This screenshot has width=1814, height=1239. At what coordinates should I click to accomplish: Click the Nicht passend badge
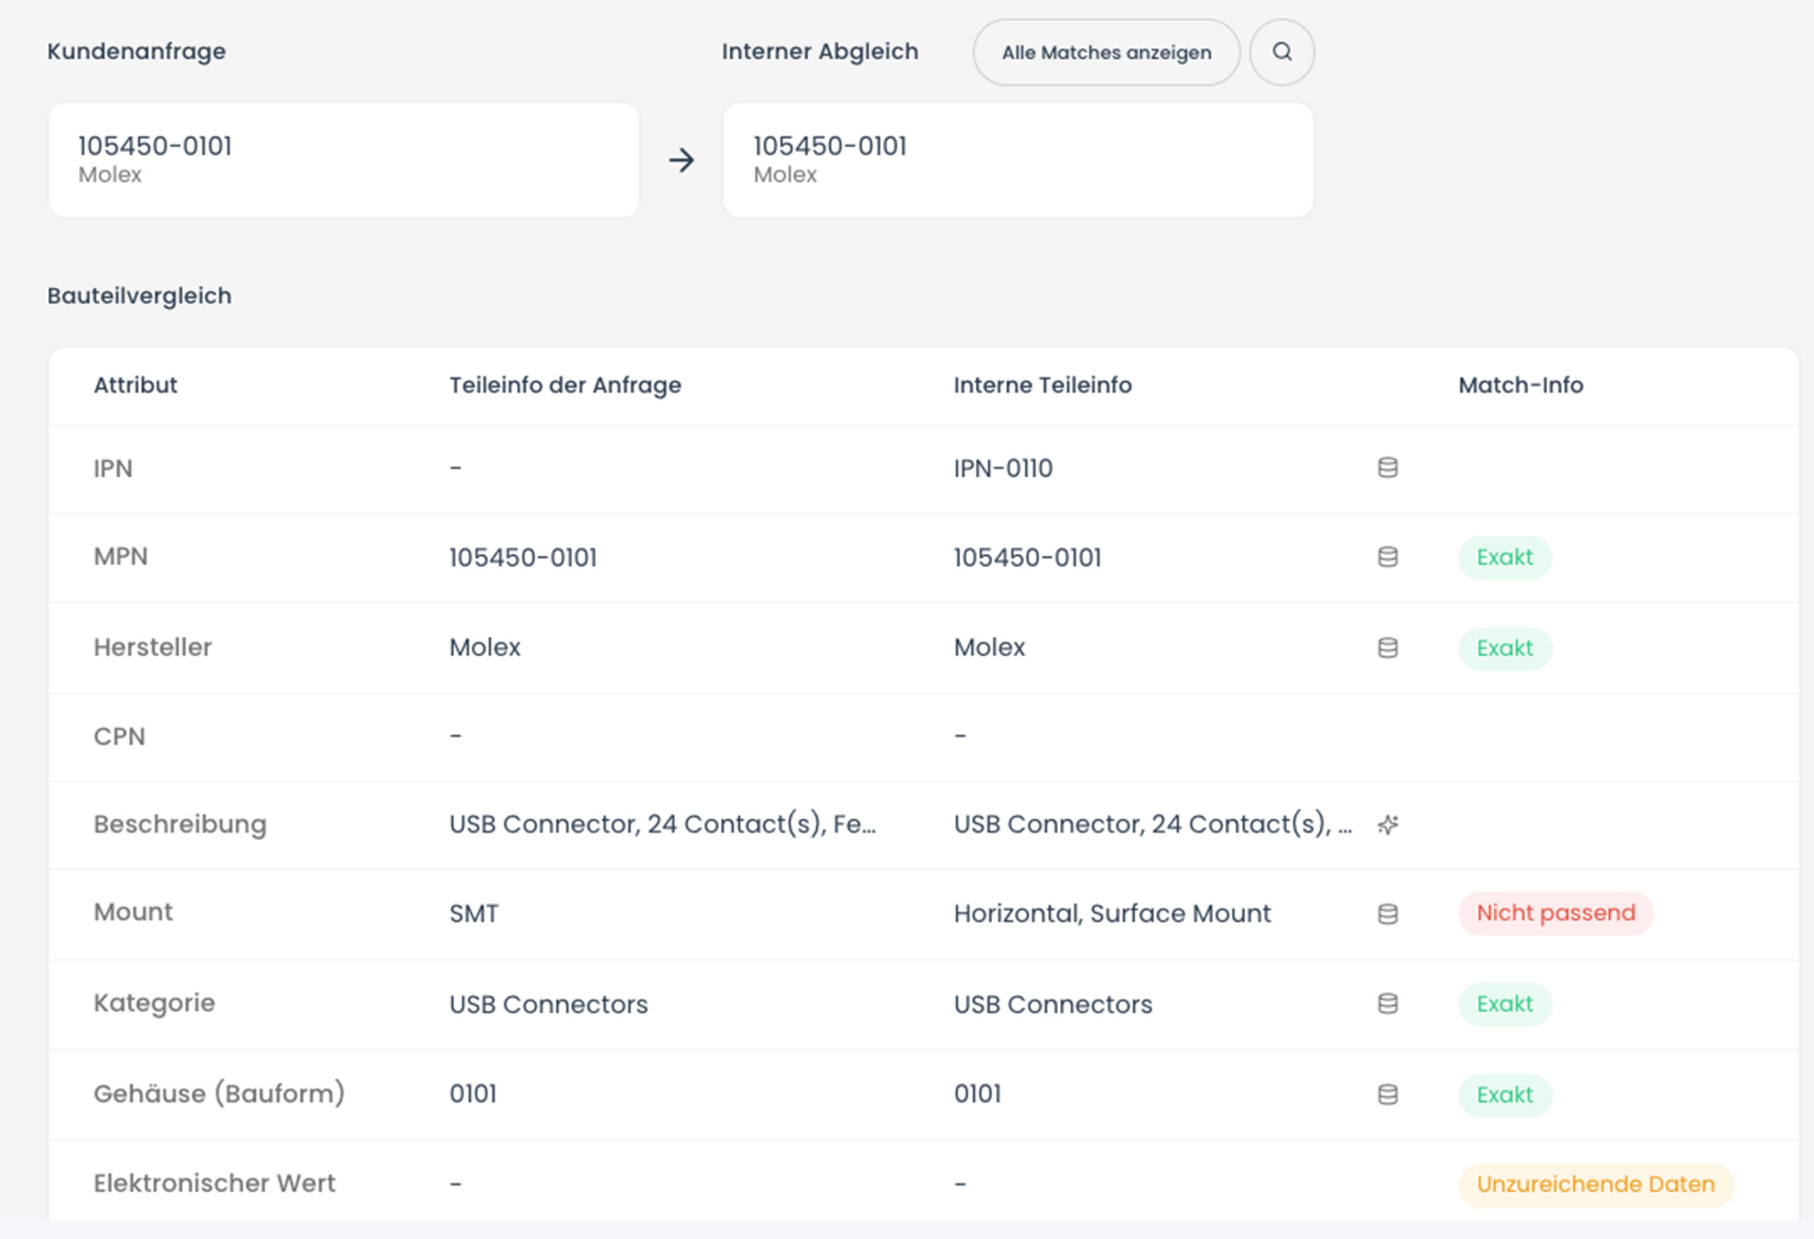click(1555, 913)
